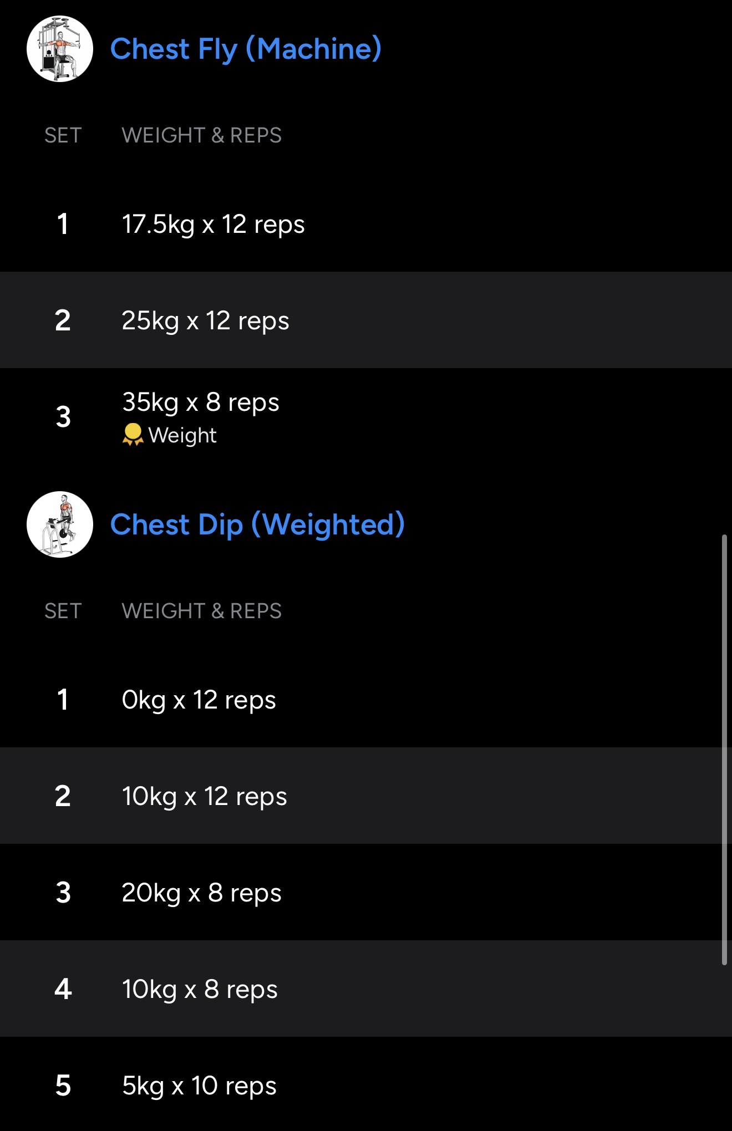Tap the Chest Fly SET column header
The height and width of the screenshot is (1131, 732).
point(63,135)
